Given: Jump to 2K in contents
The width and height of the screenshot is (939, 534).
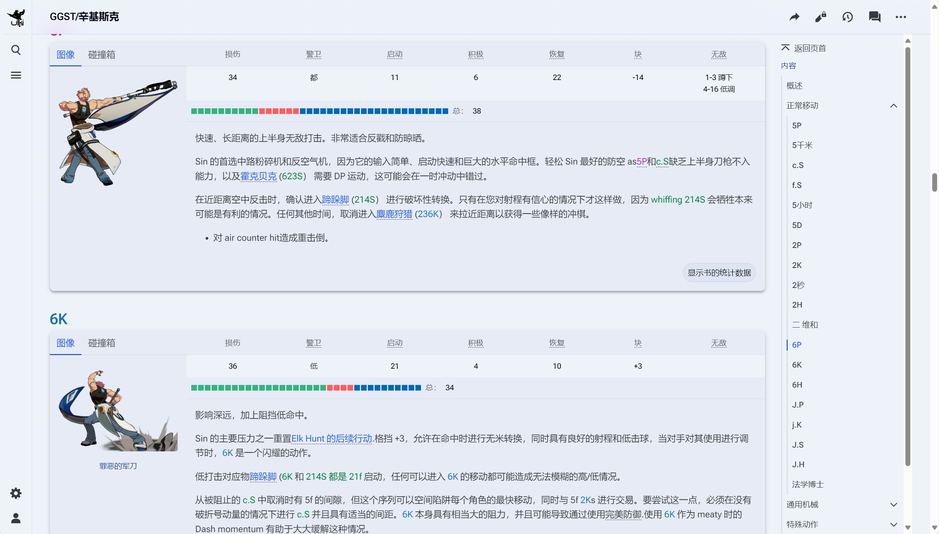Looking at the screenshot, I should point(797,265).
